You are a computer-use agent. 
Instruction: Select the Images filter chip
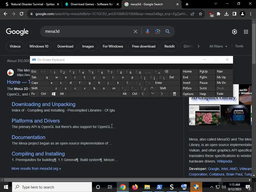pos(88,46)
